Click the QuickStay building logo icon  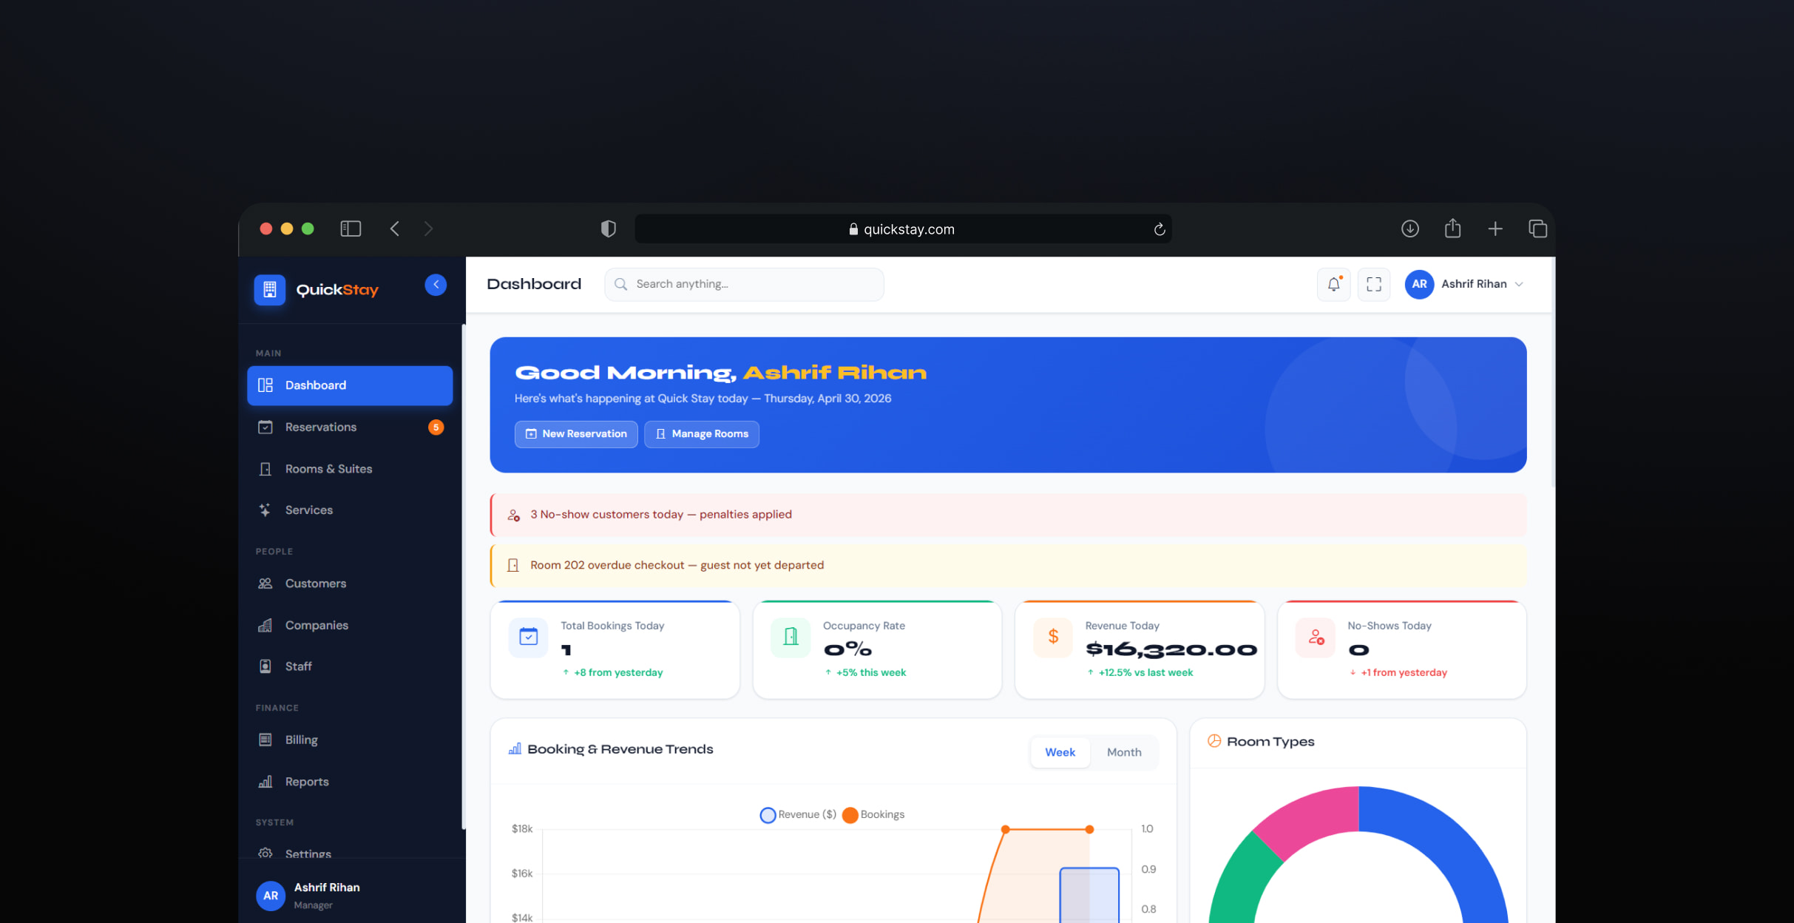tap(270, 289)
